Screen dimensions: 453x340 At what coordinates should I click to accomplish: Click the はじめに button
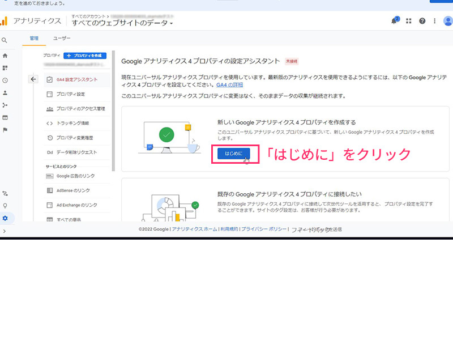click(x=233, y=154)
